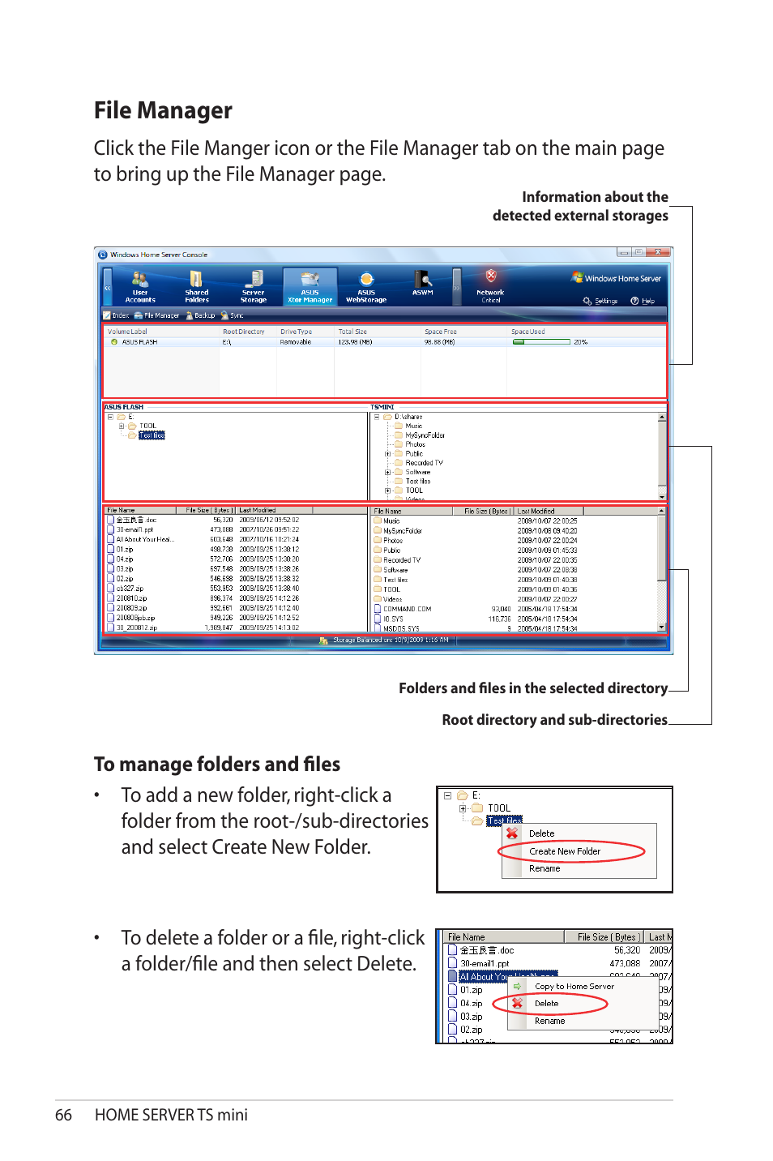Screen dimensions: 773x1161
Task: Choose Copy to Home Server in context menu
Action: 574,987
